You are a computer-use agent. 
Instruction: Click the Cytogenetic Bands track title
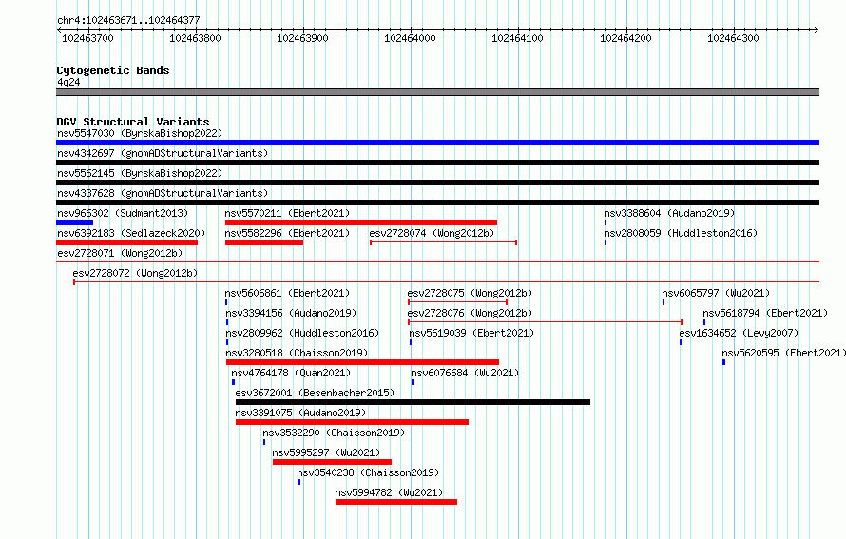(x=113, y=70)
